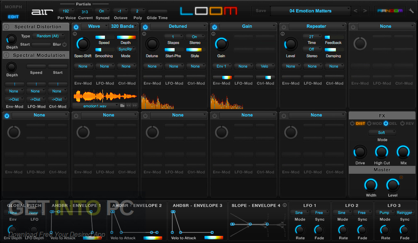This screenshot has width=418, height=243.
Task: Select the MOD effect tab
Action: (377, 123)
